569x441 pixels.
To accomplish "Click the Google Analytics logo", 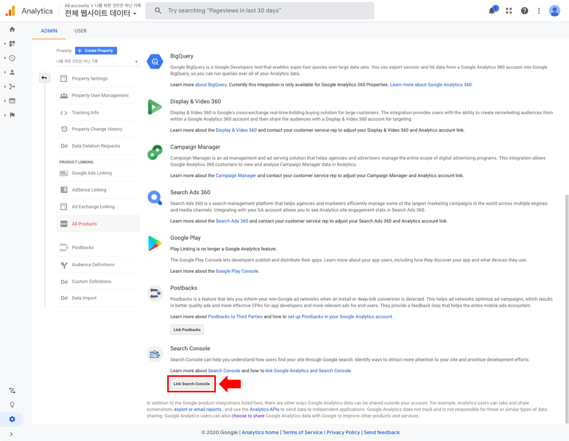I will (11, 11).
